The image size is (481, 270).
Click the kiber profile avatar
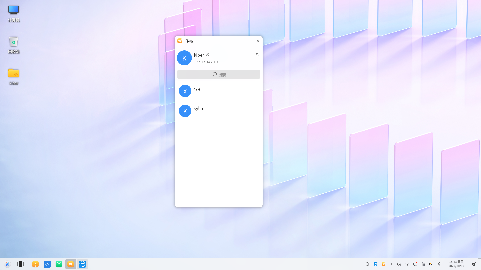(x=184, y=58)
